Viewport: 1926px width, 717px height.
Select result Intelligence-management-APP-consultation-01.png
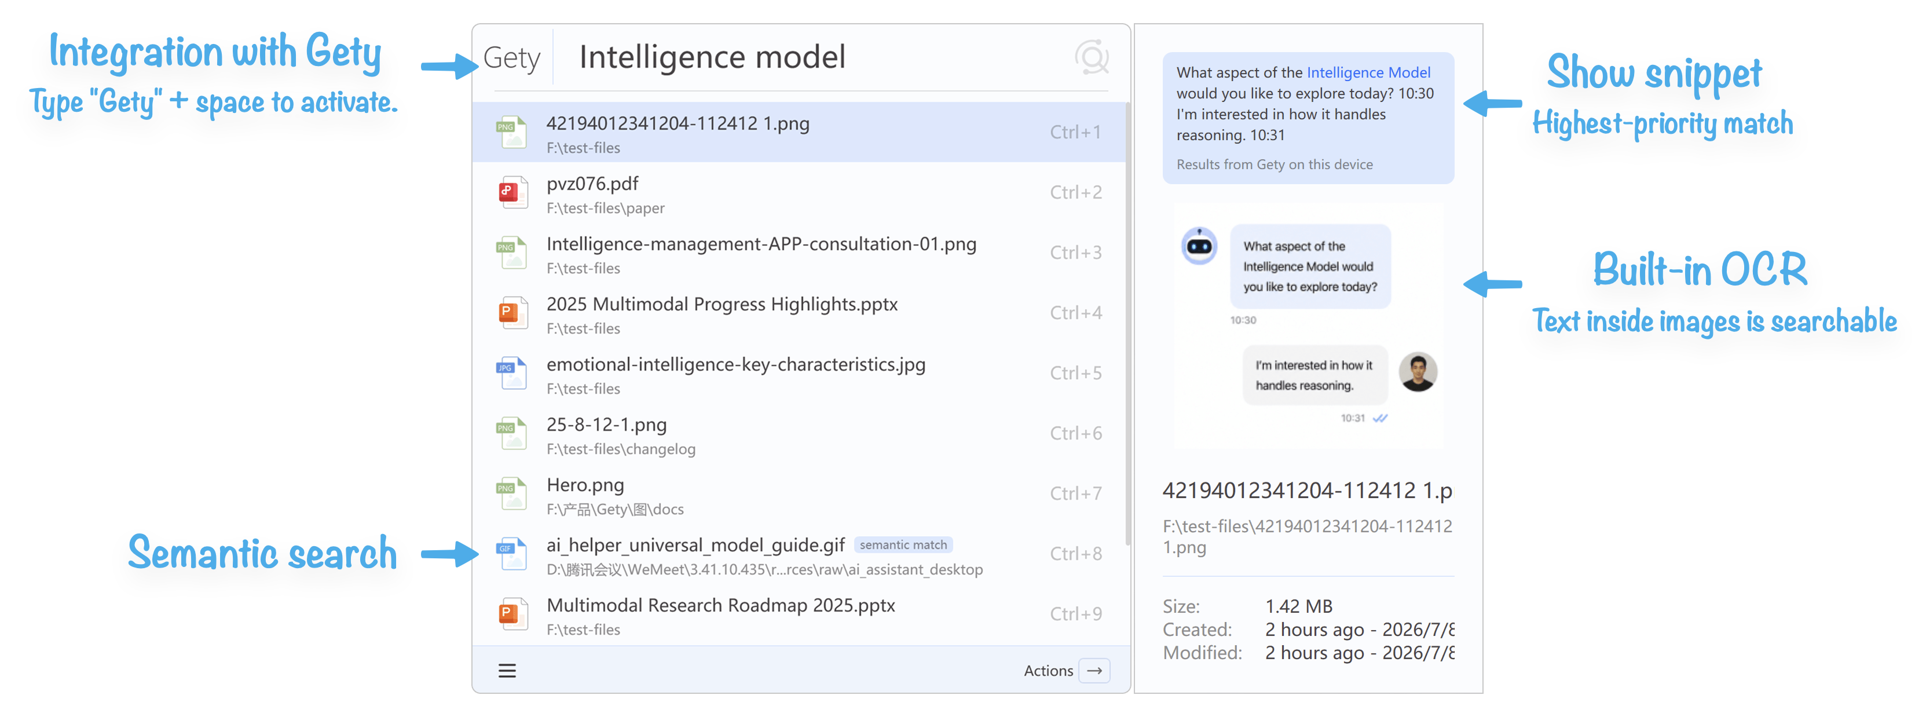799,253
